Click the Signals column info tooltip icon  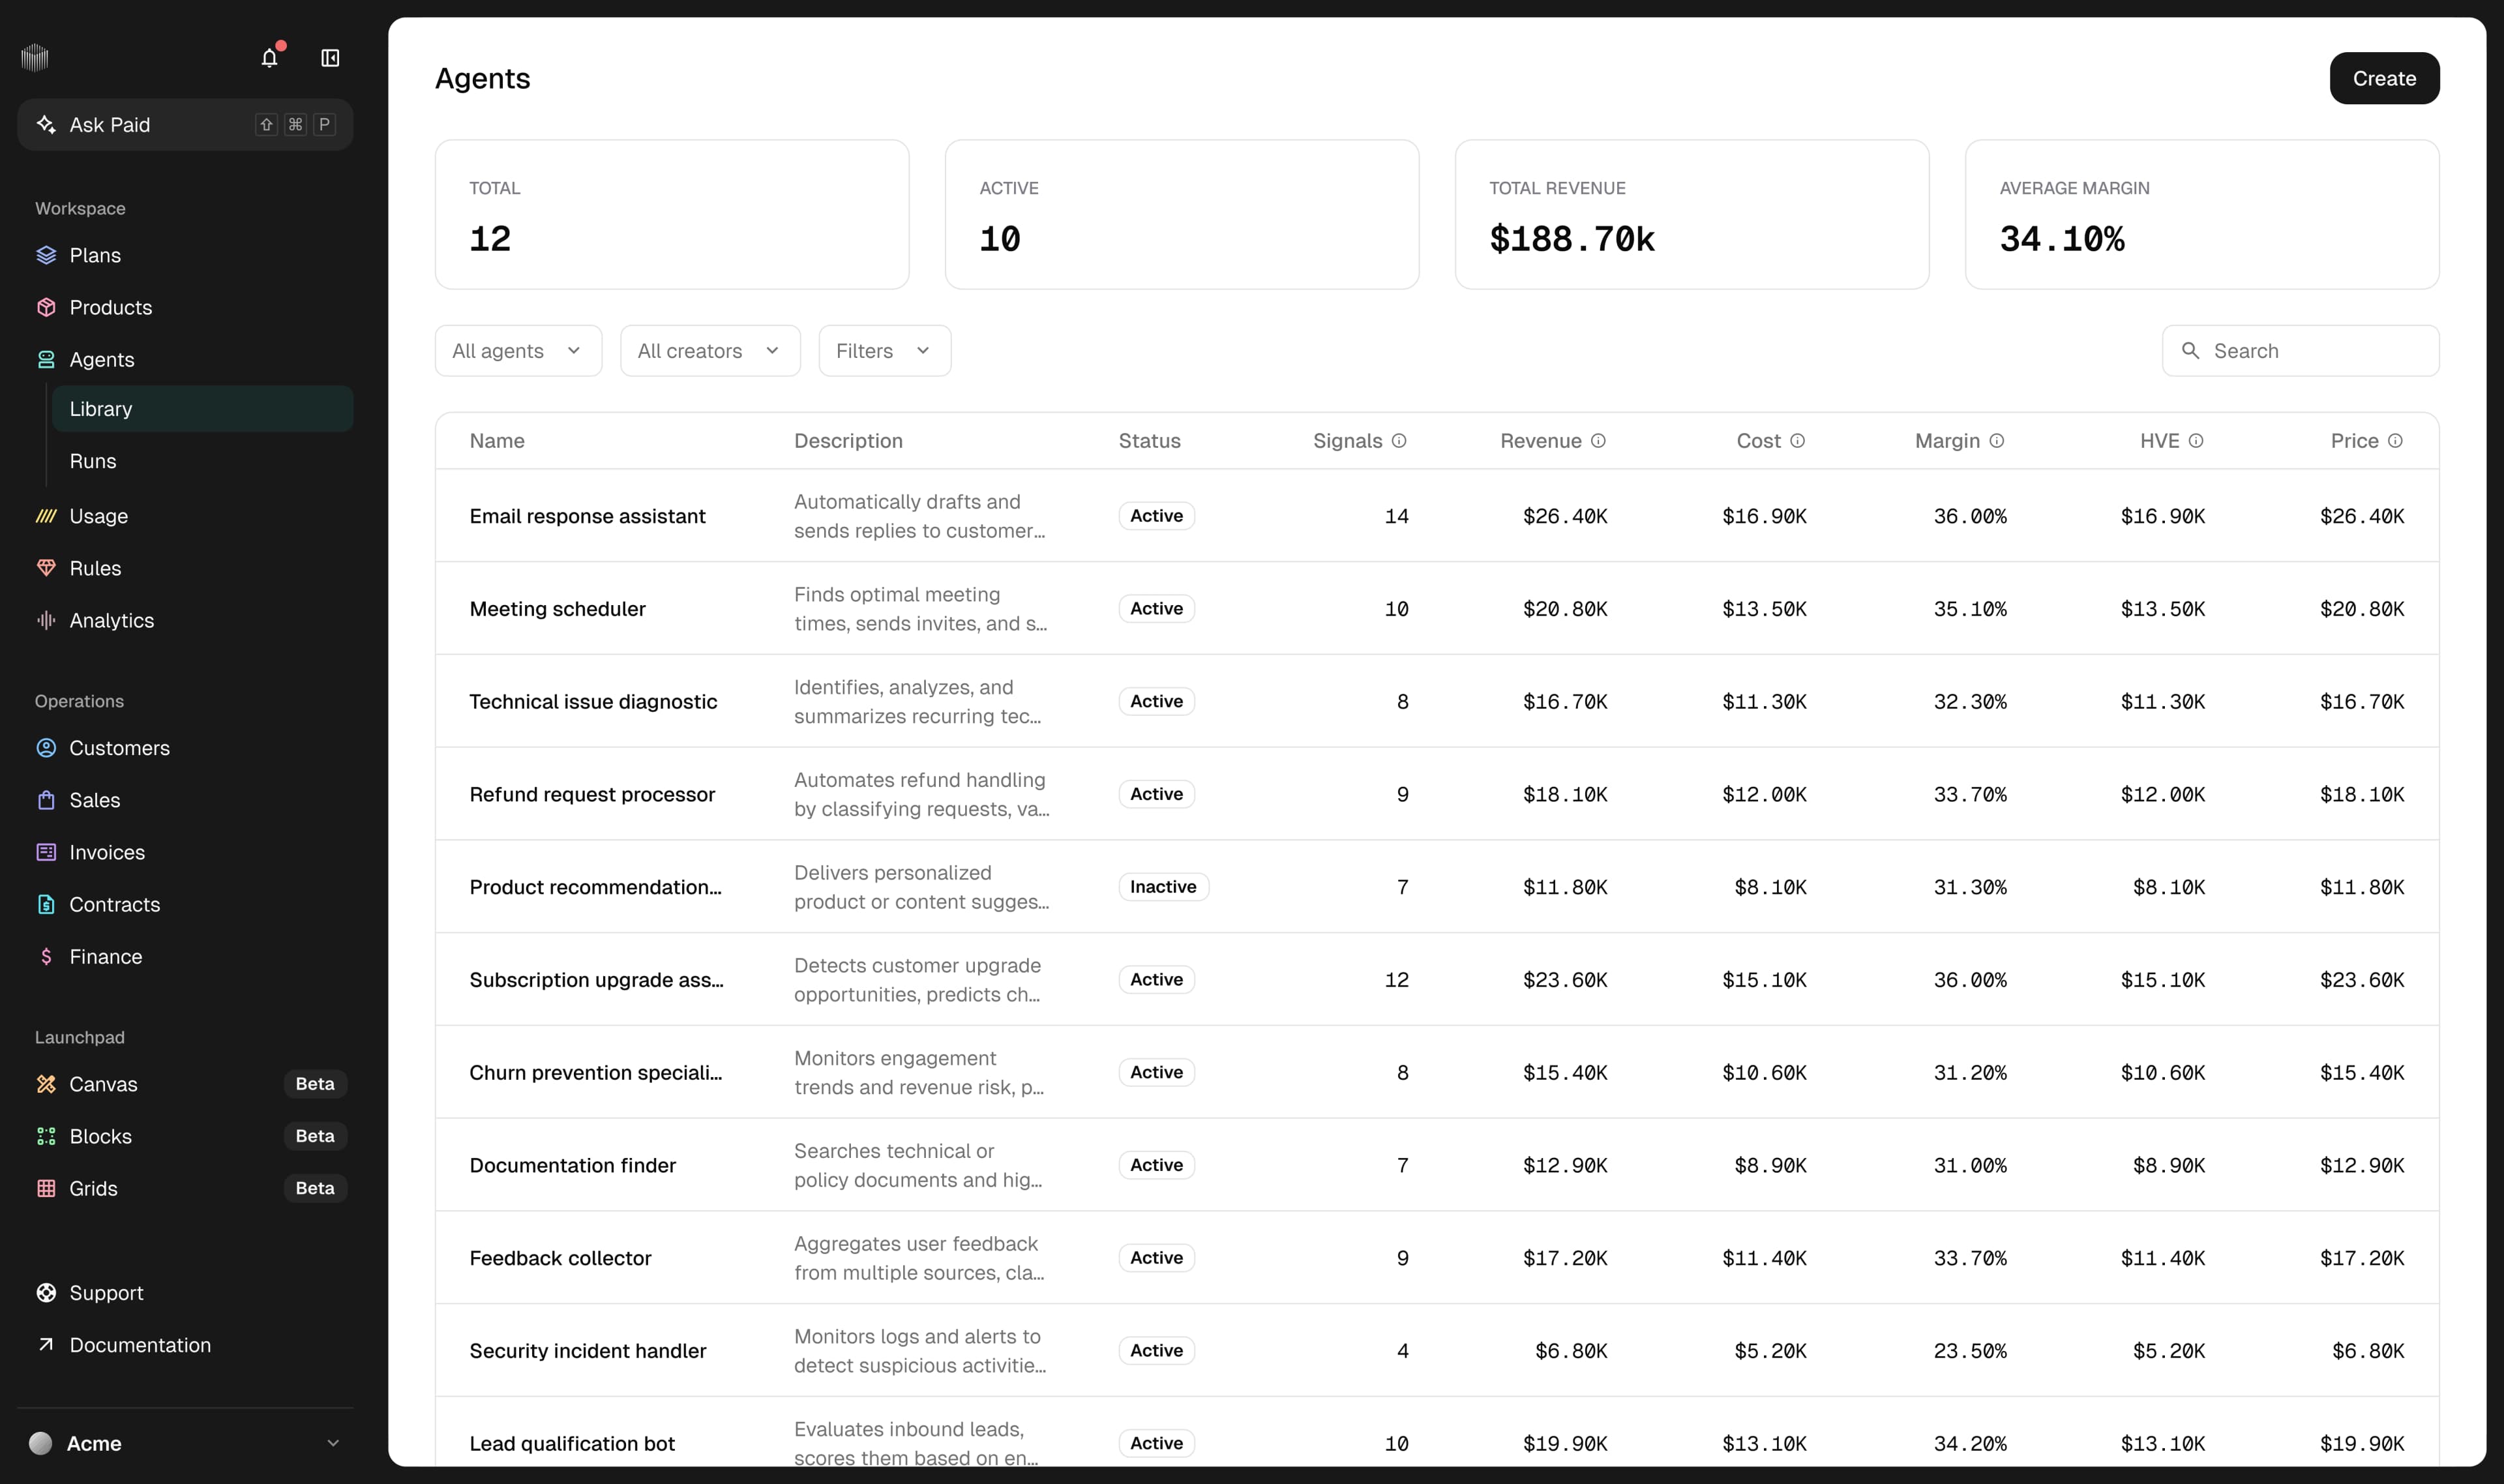[x=1400, y=440]
